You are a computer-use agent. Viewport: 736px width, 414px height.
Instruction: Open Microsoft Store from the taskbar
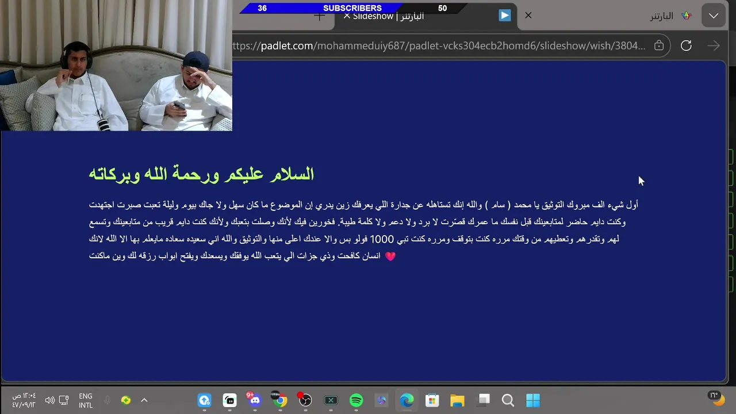(432, 400)
